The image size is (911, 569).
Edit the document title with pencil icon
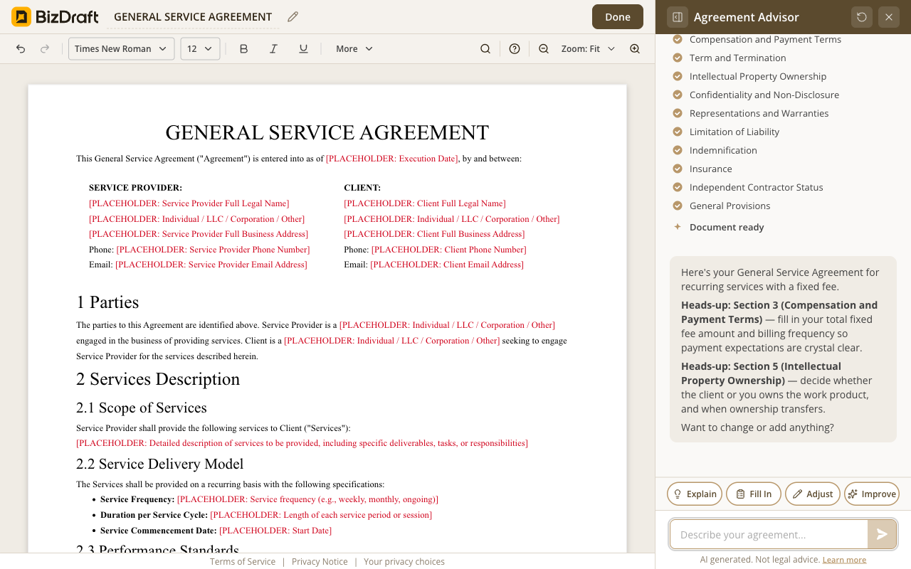click(x=293, y=17)
